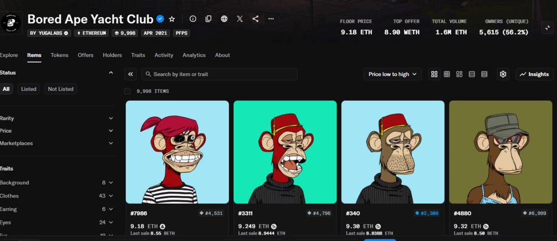Open the Traits tab
Viewport: 557px width, 241px height.
(x=138, y=55)
